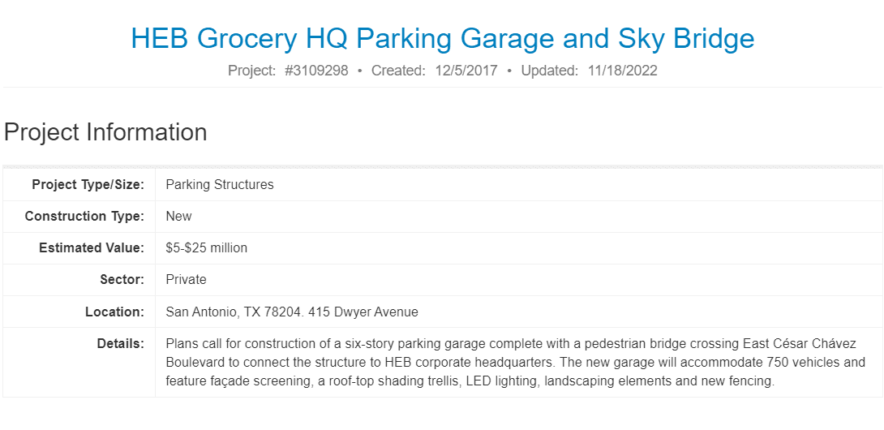This screenshot has width=884, height=430.
Task: Select the Parking Structures value
Action: [220, 185]
